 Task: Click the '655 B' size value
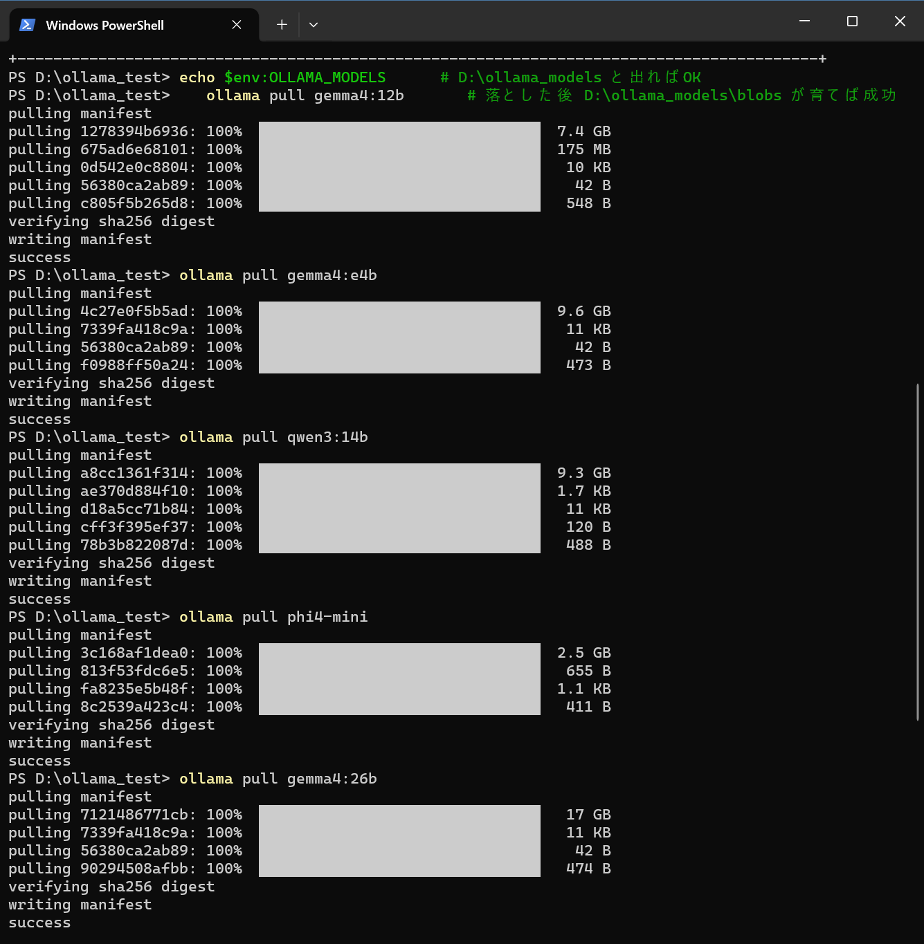point(588,671)
